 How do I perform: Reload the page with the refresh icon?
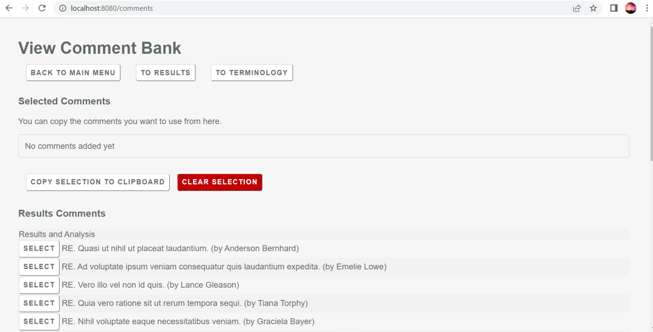[x=42, y=8]
